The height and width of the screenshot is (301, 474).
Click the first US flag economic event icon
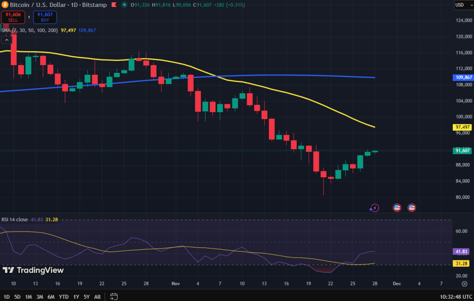(397, 207)
